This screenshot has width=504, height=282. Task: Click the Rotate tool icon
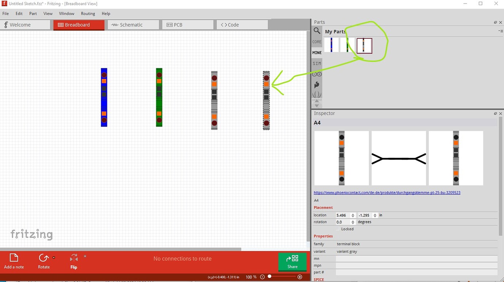[43, 258]
